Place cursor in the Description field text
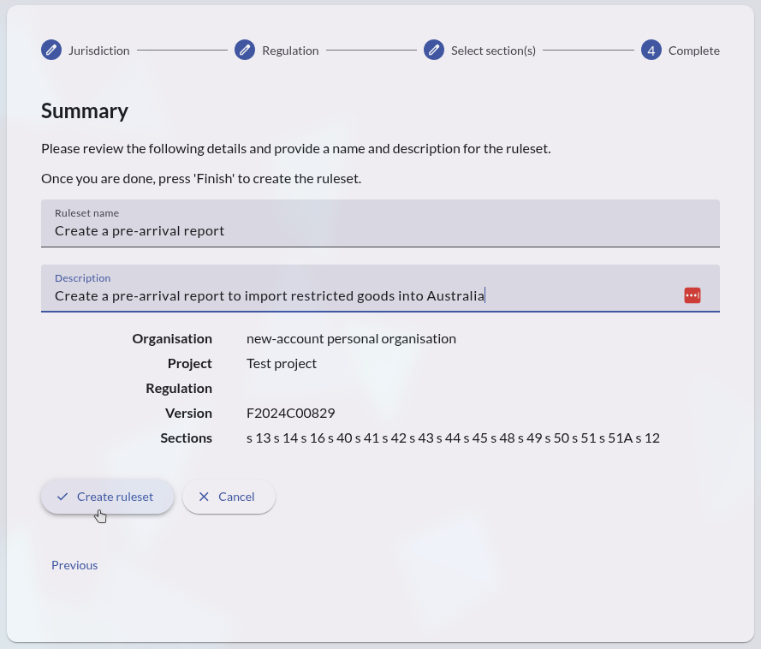 [269, 296]
